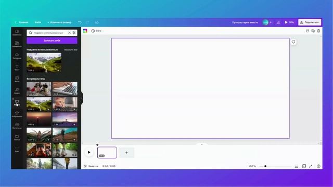
Task: Add a new page with the plus tile
Action: coord(126,152)
